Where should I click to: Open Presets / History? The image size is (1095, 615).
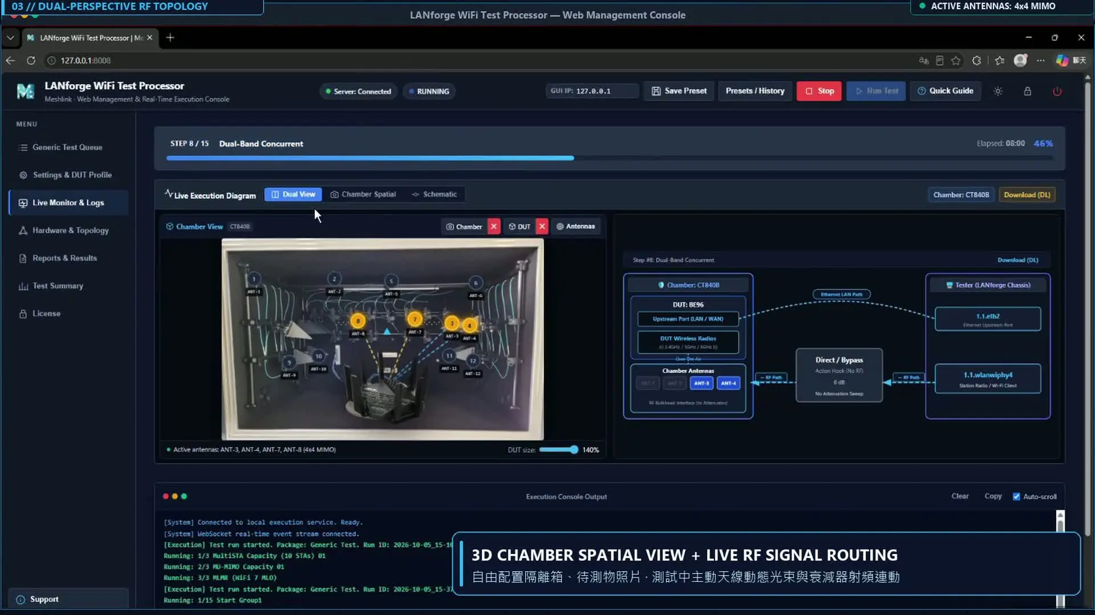click(x=755, y=91)
